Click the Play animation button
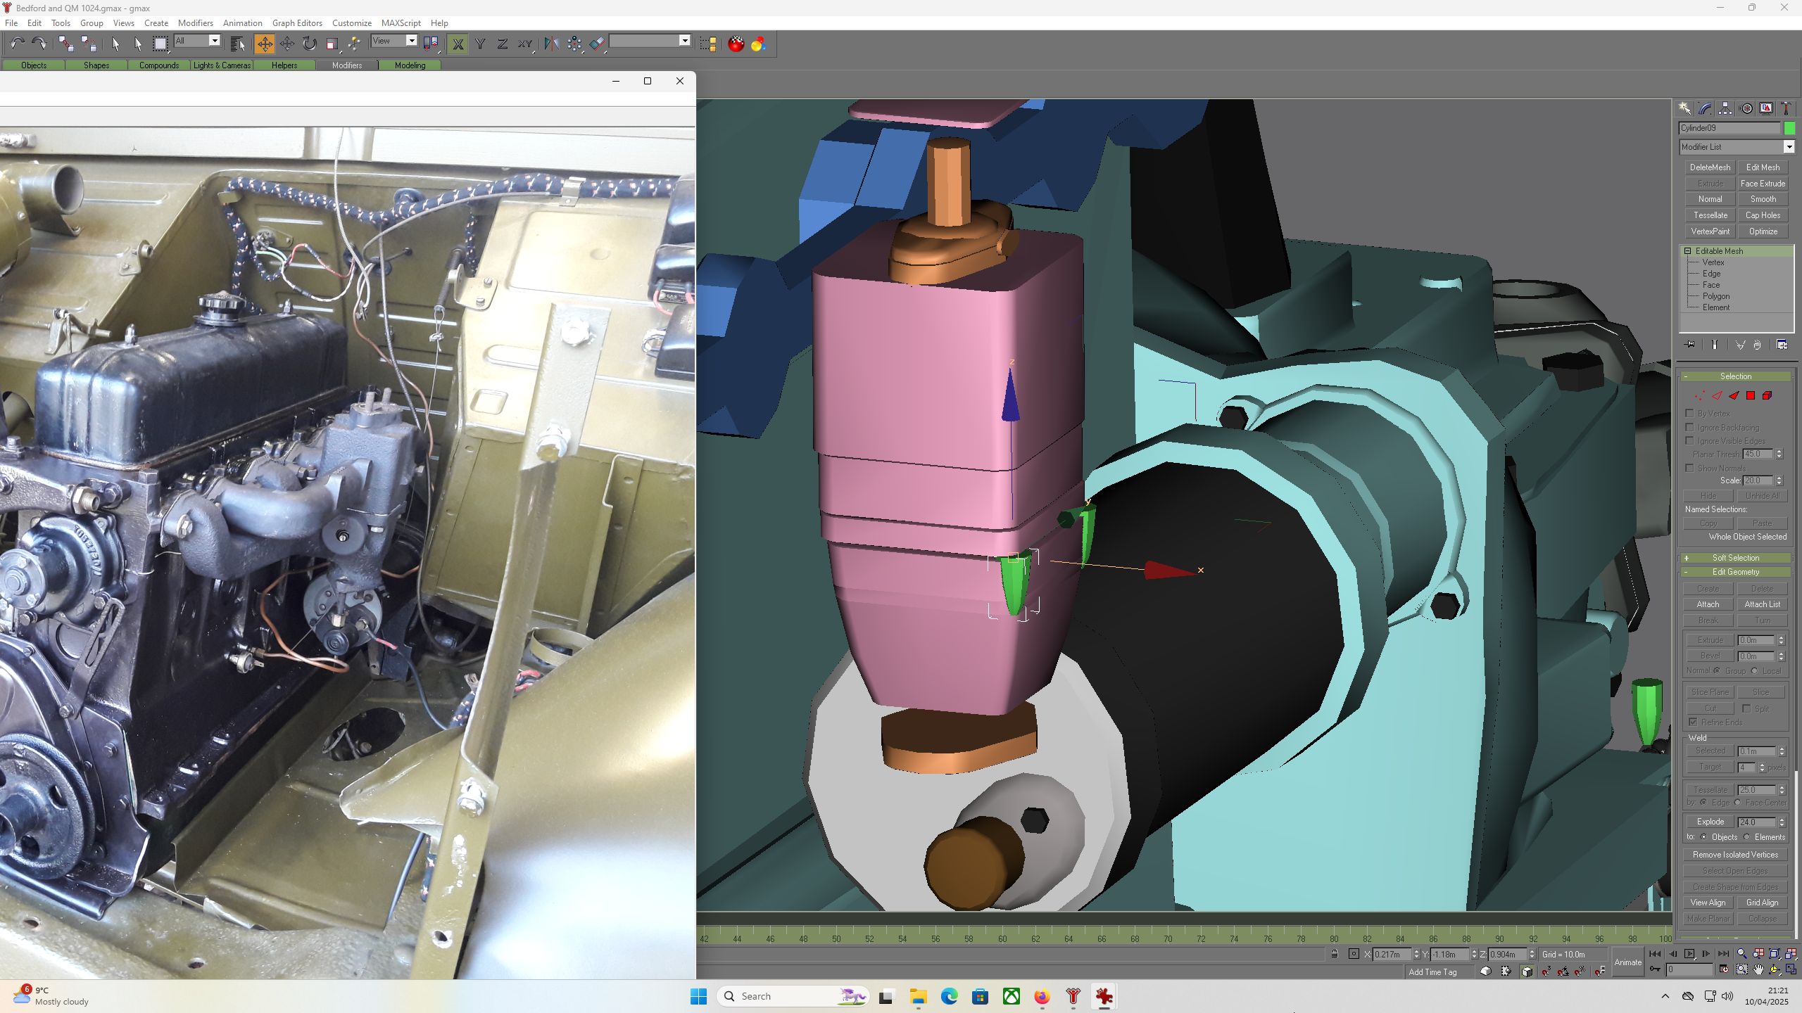Image resolution: width=1802 pixels, height=1013 pixels. point(1689,954)
